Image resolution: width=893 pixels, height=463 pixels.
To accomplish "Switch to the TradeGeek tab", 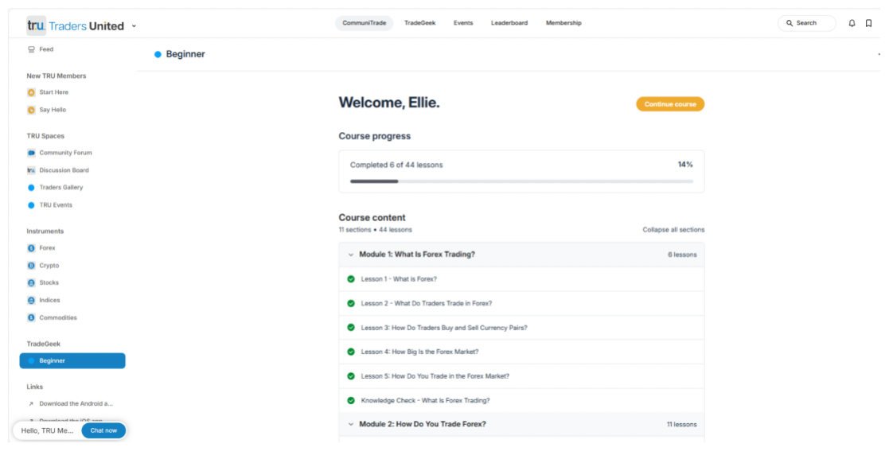I will pos(419,23).
